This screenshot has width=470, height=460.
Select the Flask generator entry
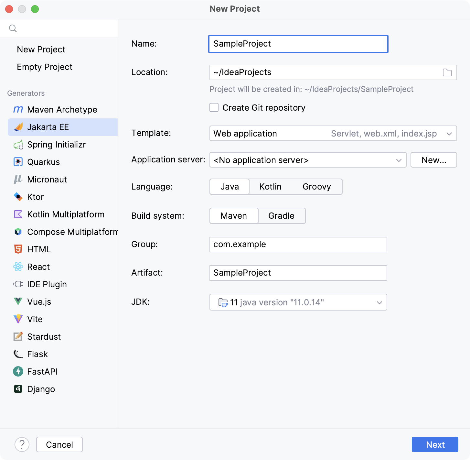[63, 354]
